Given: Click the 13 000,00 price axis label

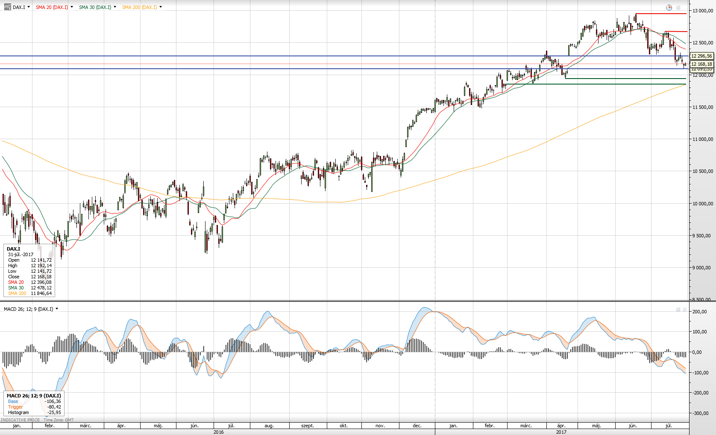Looking at the screenshot, I should coord(703,11).
